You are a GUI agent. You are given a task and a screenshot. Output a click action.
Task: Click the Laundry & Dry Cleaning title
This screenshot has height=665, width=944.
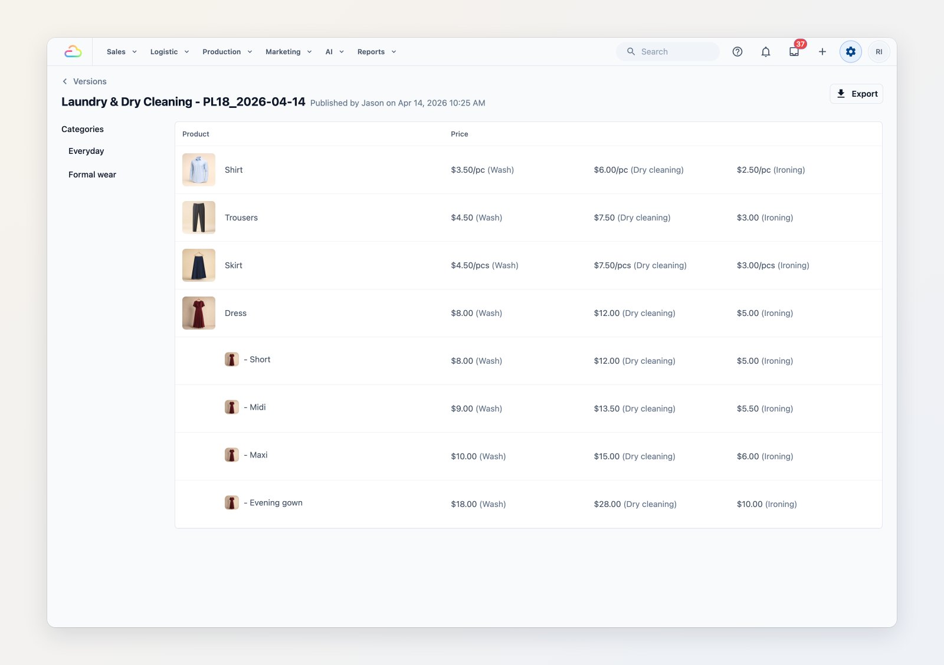[183, 101]
